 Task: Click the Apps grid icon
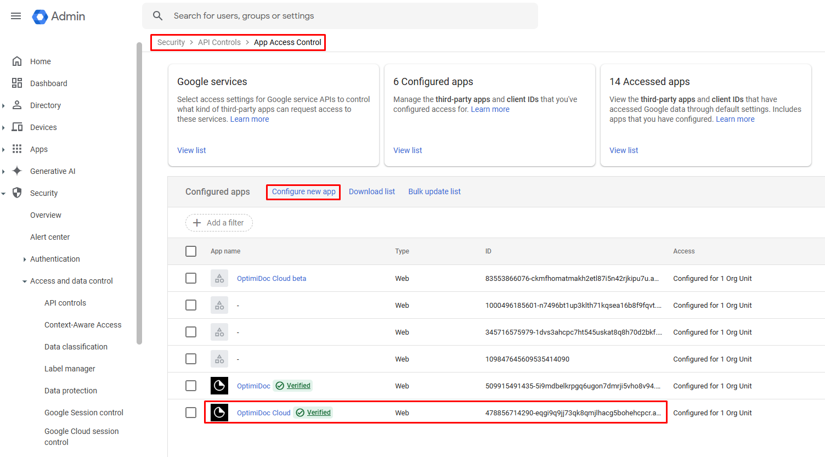[17, 149]
